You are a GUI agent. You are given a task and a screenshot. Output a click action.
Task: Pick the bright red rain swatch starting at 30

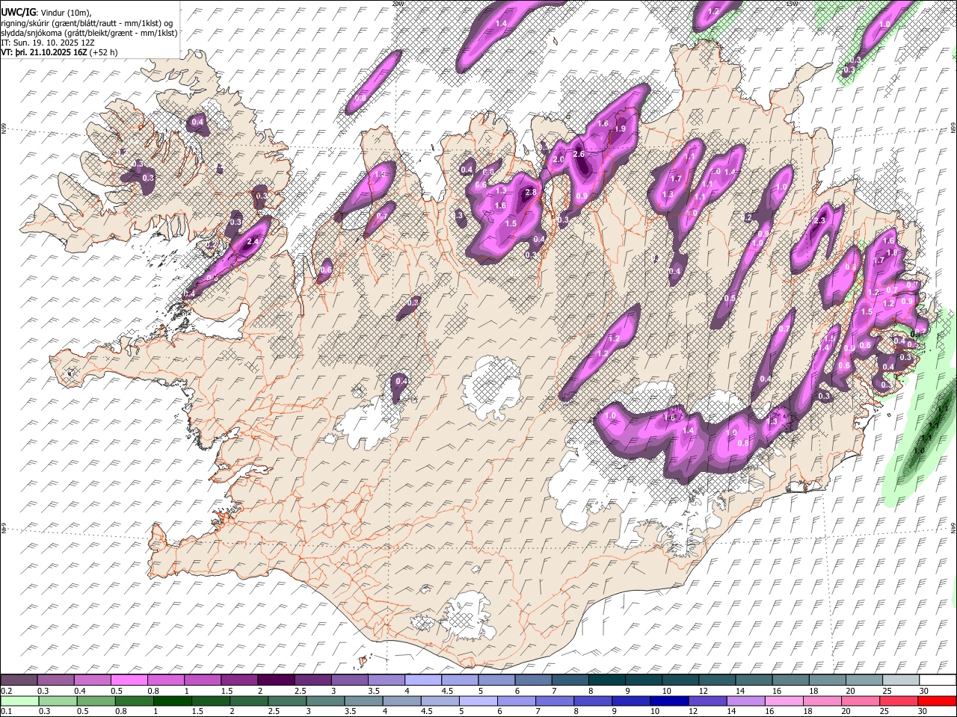coord(937,701)
